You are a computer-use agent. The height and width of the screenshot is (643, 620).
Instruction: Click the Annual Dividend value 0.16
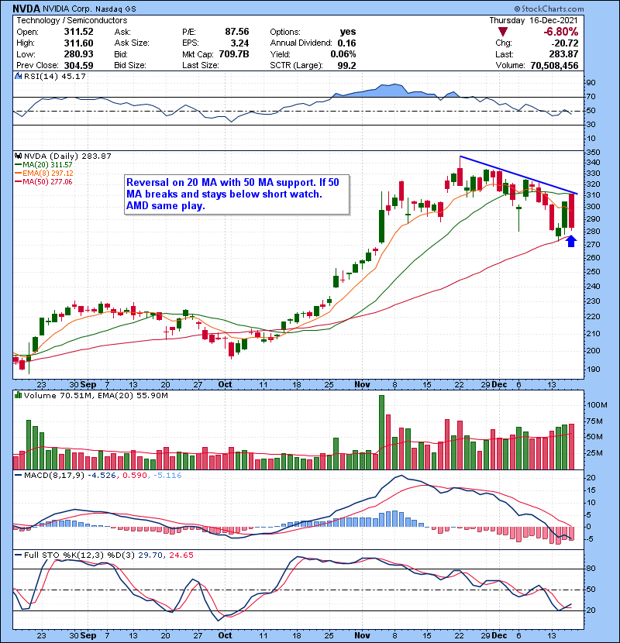(346, 43)
